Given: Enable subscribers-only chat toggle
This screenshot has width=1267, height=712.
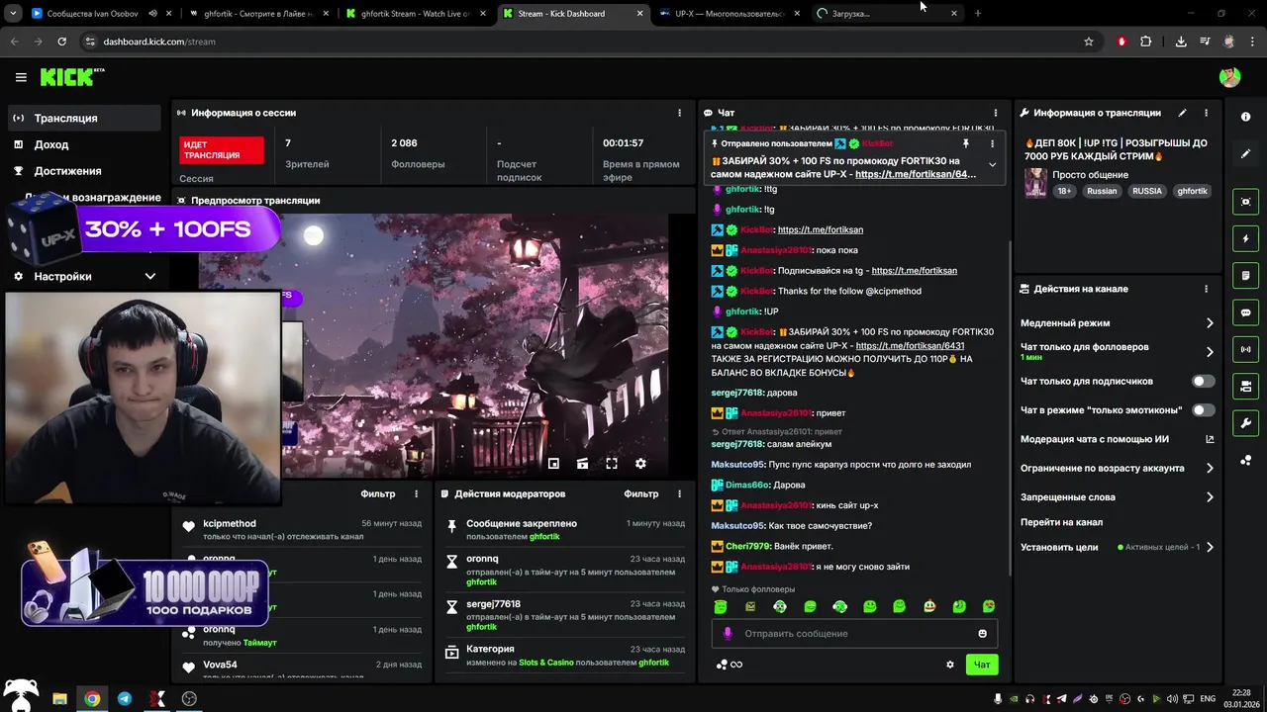Looking at the screenshot, I should coord(1203,381).
